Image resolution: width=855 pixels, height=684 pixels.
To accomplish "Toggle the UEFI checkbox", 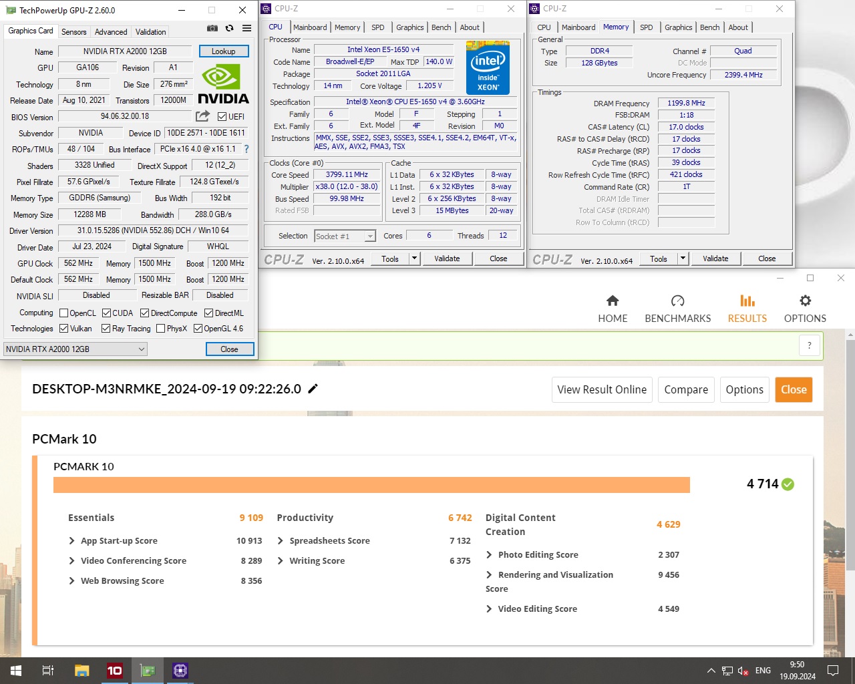I will click(x=222, y=117).
